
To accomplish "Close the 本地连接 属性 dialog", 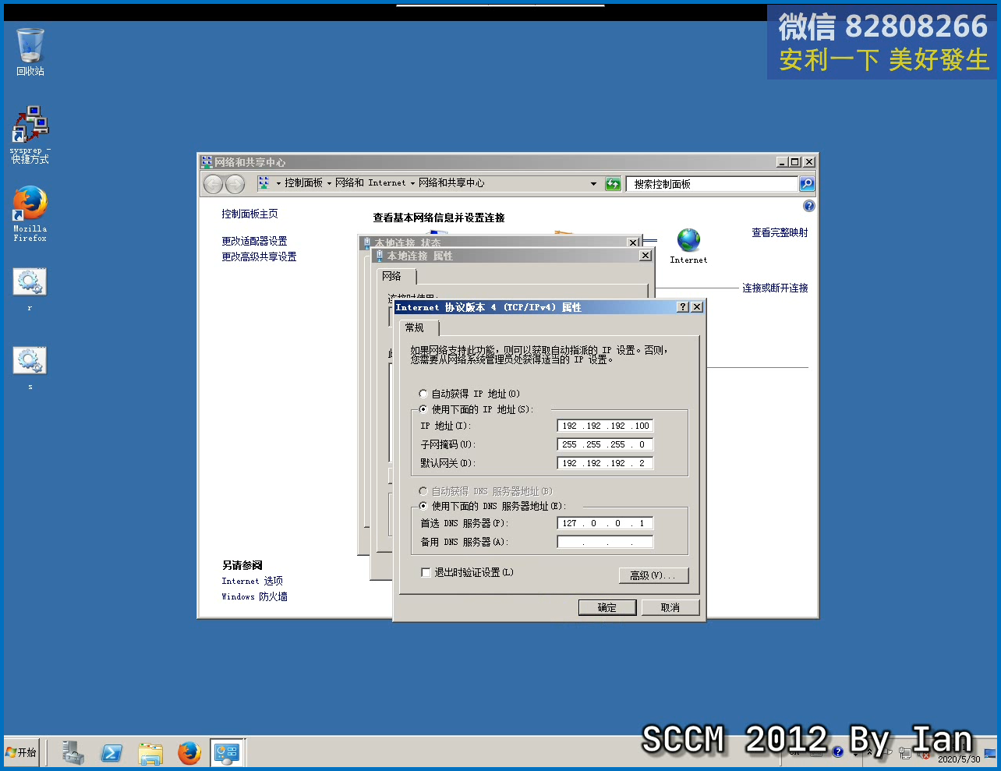I will point(646,256).
